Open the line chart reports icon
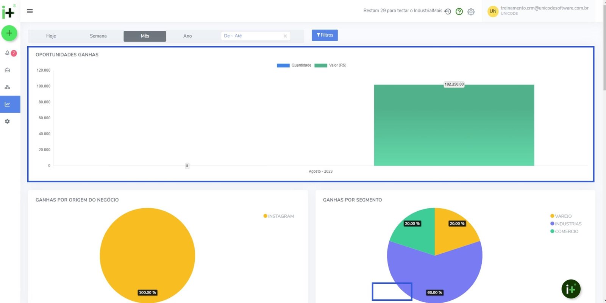Image resolution: width=606 pixels, height=303 pixels. click(x=7, y=104)
